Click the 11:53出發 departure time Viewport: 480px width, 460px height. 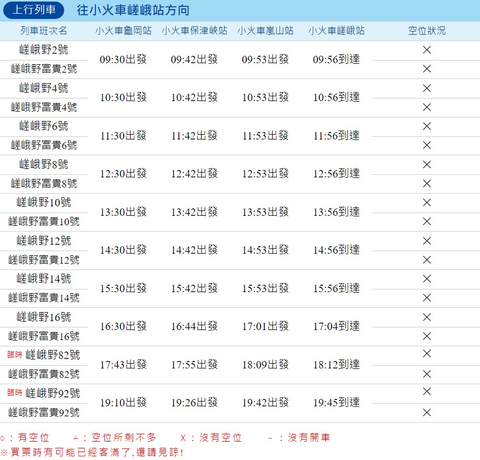point(265,136)
